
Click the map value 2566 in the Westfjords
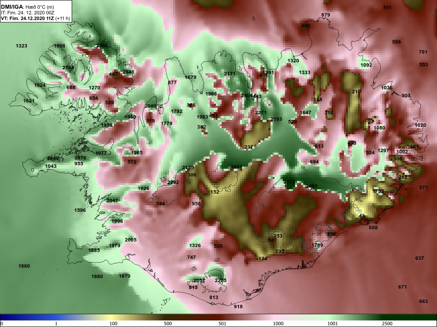point(102,46)
